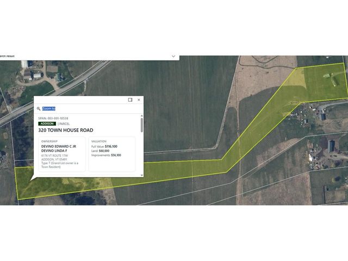This screenshot has height=261, width=348.
Task: Collapse the search result dropdown chevron
Action: tap(173, 56)
